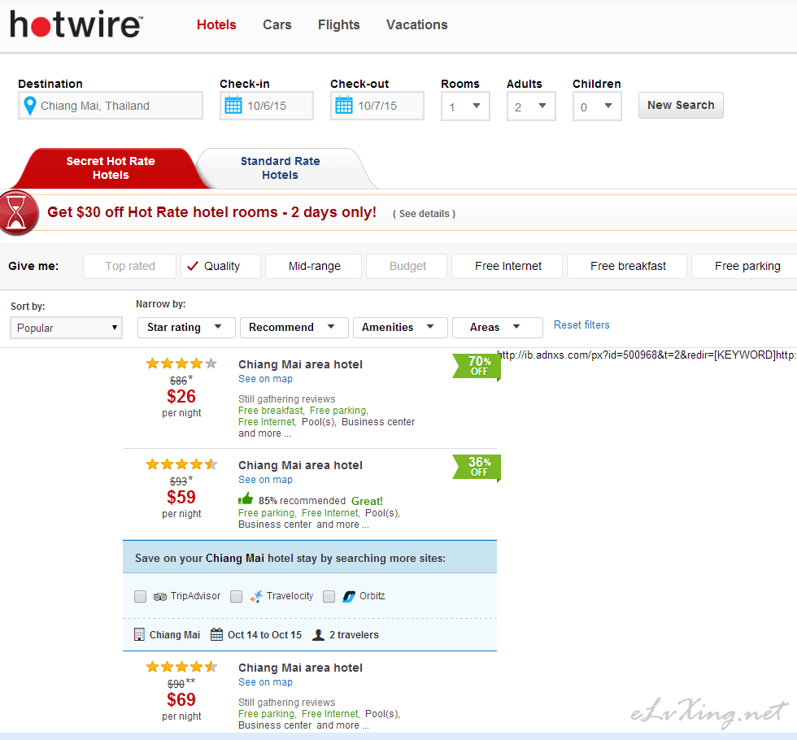
Task: Expand the Areas filter
Action: click(x=498, y=327)
